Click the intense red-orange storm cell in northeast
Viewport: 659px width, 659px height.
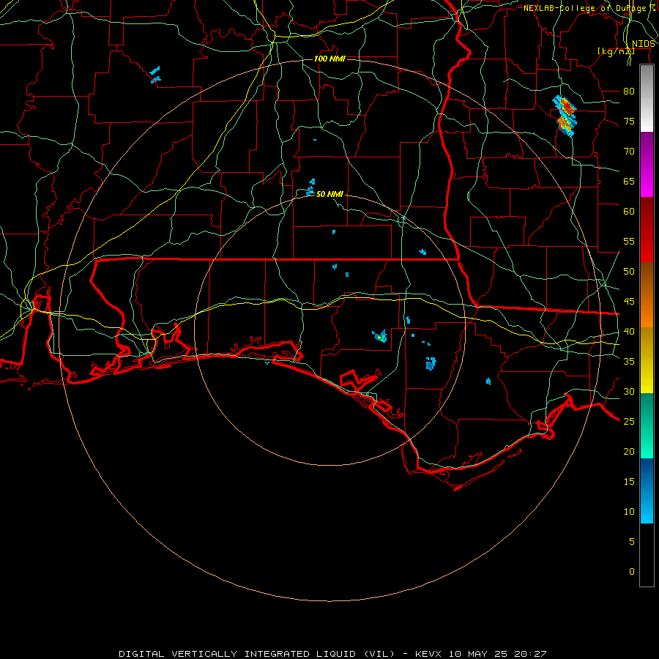(x=565, y=116)
